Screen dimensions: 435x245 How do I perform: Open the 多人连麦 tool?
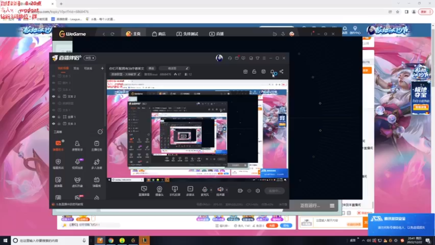tap(97, 164)
